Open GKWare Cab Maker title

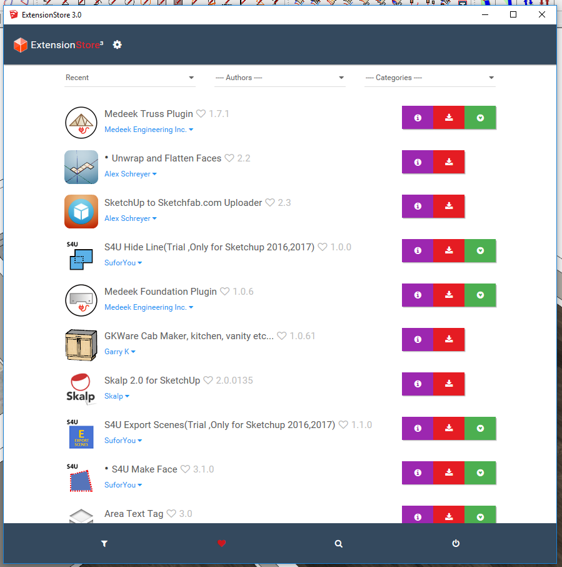(x=189, y=336)
